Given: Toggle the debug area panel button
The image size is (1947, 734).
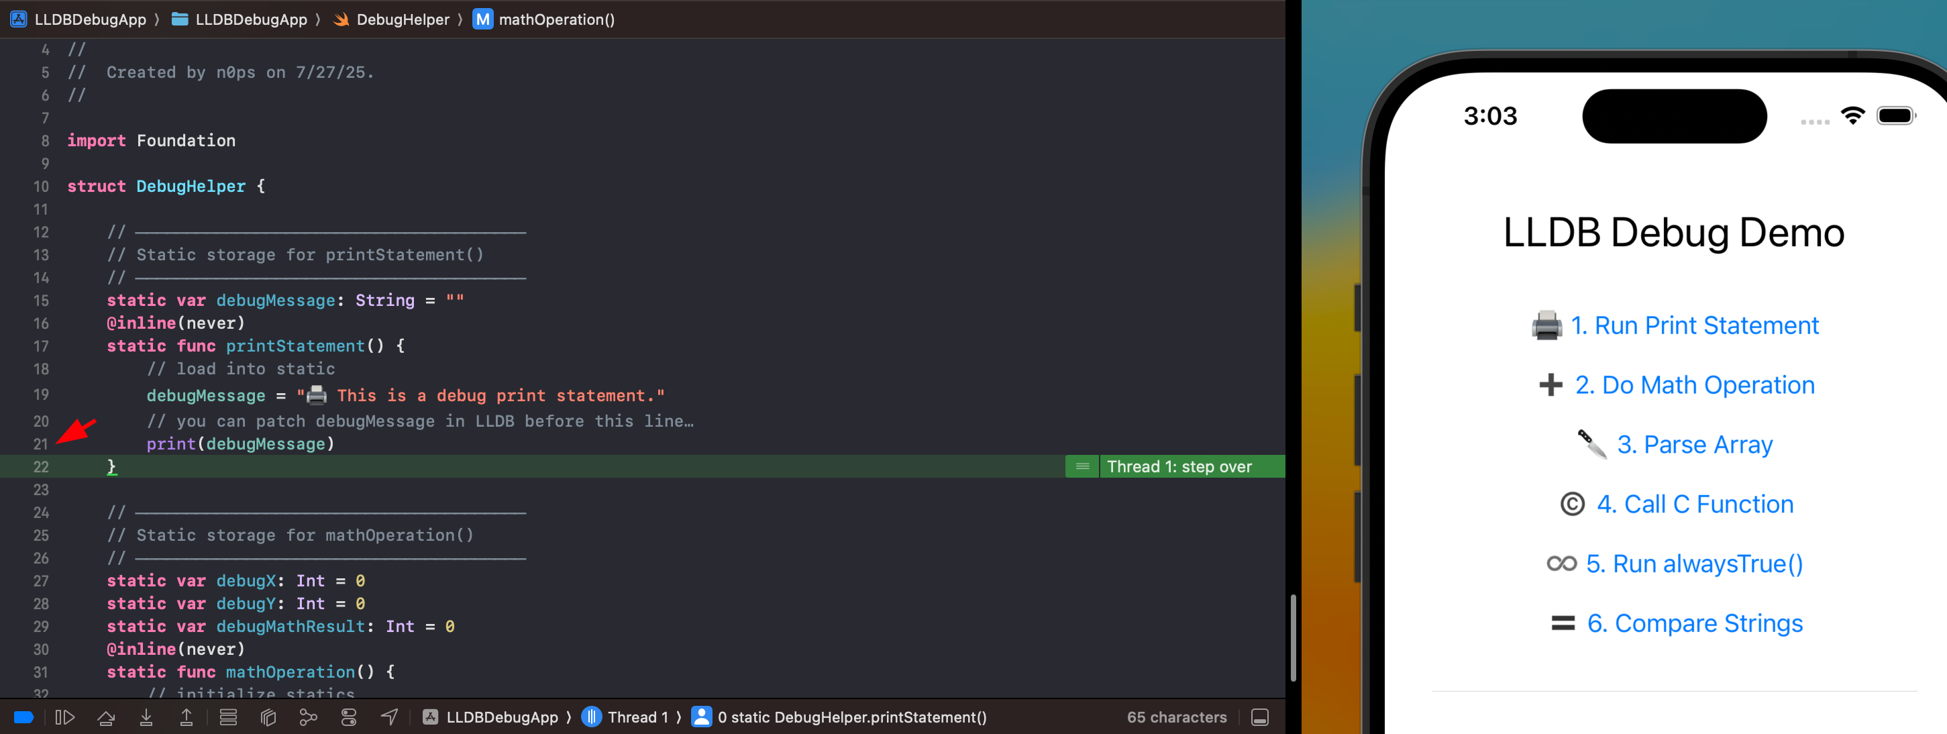Looking at the screenshot, I should click(x=1259, y=717).
